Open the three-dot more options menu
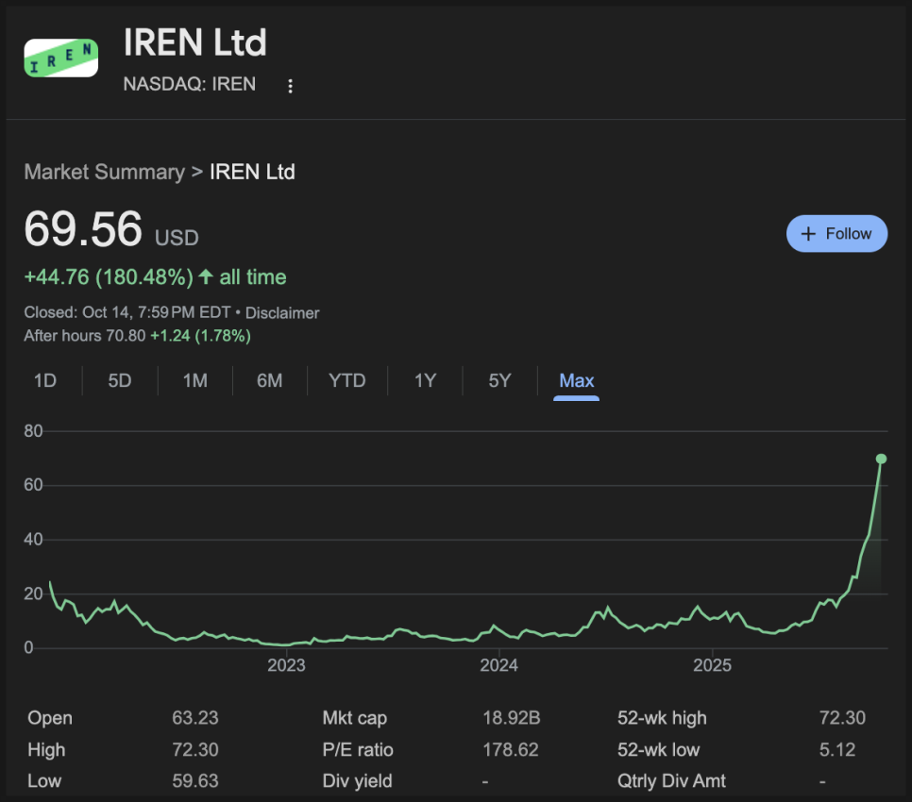This screenshot has width=912, height=802. tap(290, 86)
